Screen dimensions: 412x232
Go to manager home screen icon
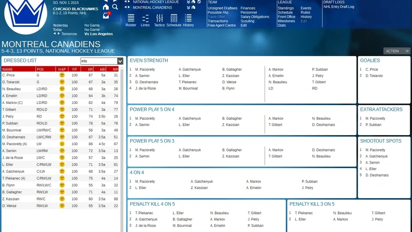[106, 7]
